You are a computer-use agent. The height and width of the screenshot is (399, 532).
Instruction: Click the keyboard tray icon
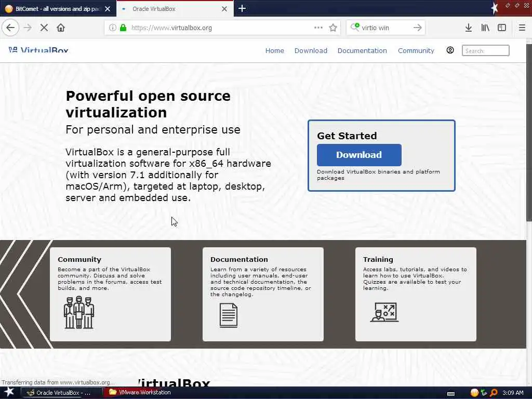tap(451, 394)
